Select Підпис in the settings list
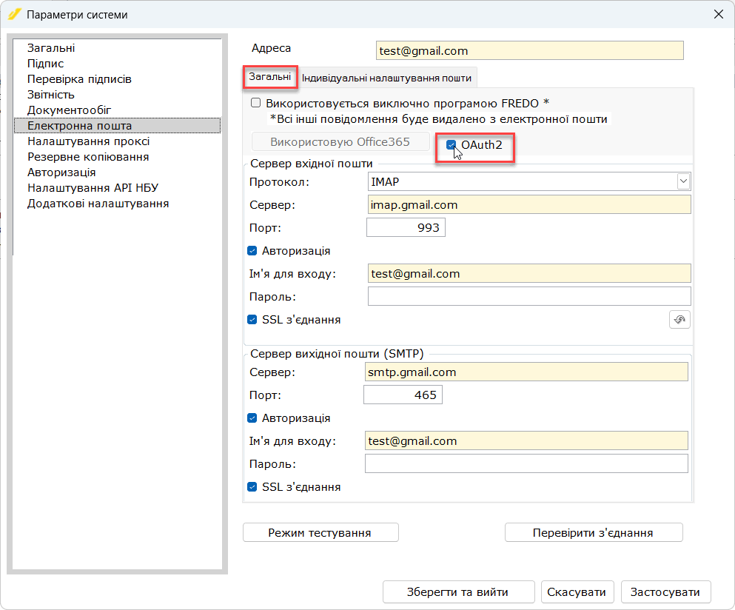 pyautogui.click(x=45, y=64)
